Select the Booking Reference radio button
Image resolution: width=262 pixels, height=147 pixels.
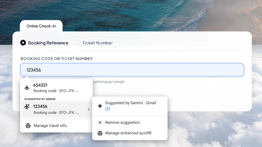(x=23, y=43)
